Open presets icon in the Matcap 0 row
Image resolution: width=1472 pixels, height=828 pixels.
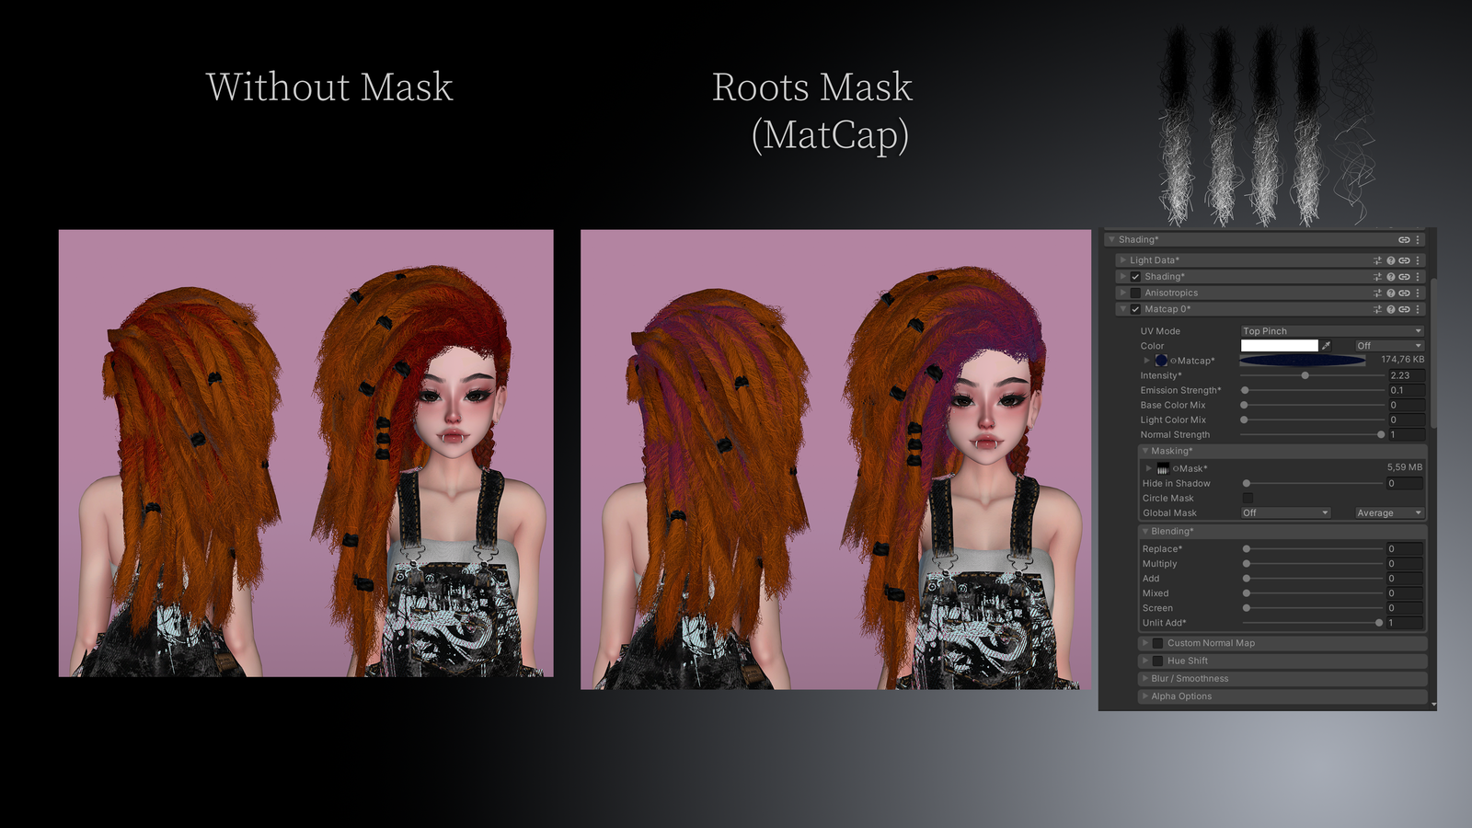[1377, 310]
